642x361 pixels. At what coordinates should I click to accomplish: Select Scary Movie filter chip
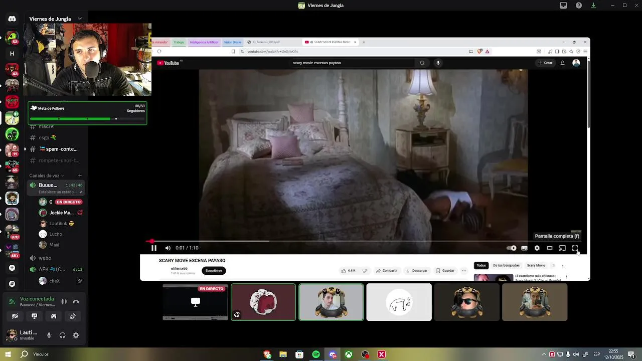click(536, 265)
